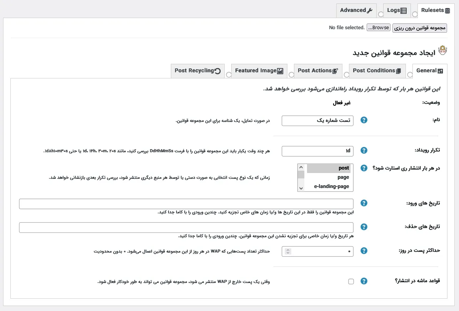The width and height of the screenshot is (459, 311).
Task: Open the Advanced tab
Action: [356, 10]
